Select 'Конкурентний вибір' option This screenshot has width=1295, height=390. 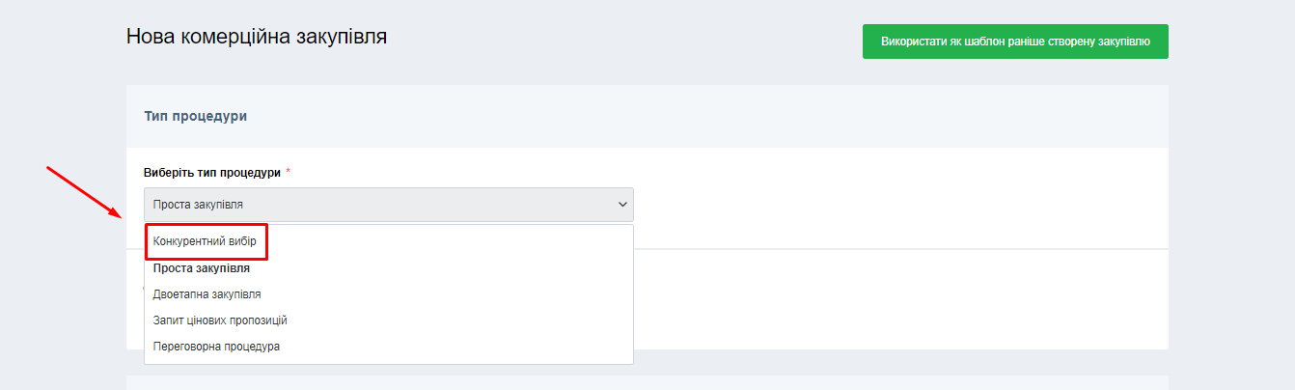[x=205, y=241]
